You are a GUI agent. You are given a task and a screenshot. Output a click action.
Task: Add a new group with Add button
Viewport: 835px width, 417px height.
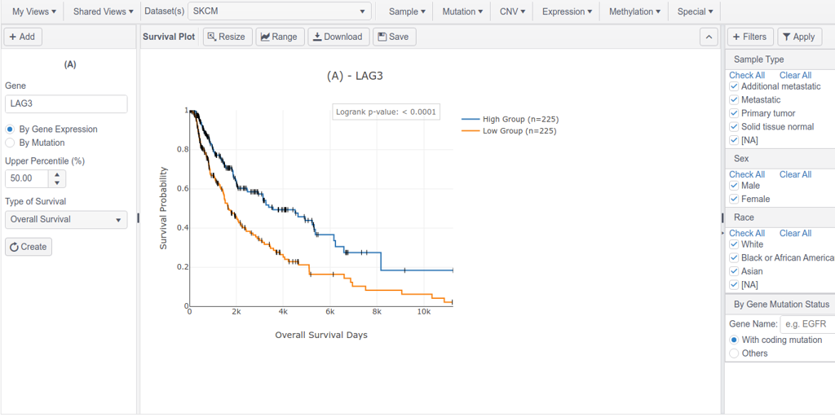(23, 37)
